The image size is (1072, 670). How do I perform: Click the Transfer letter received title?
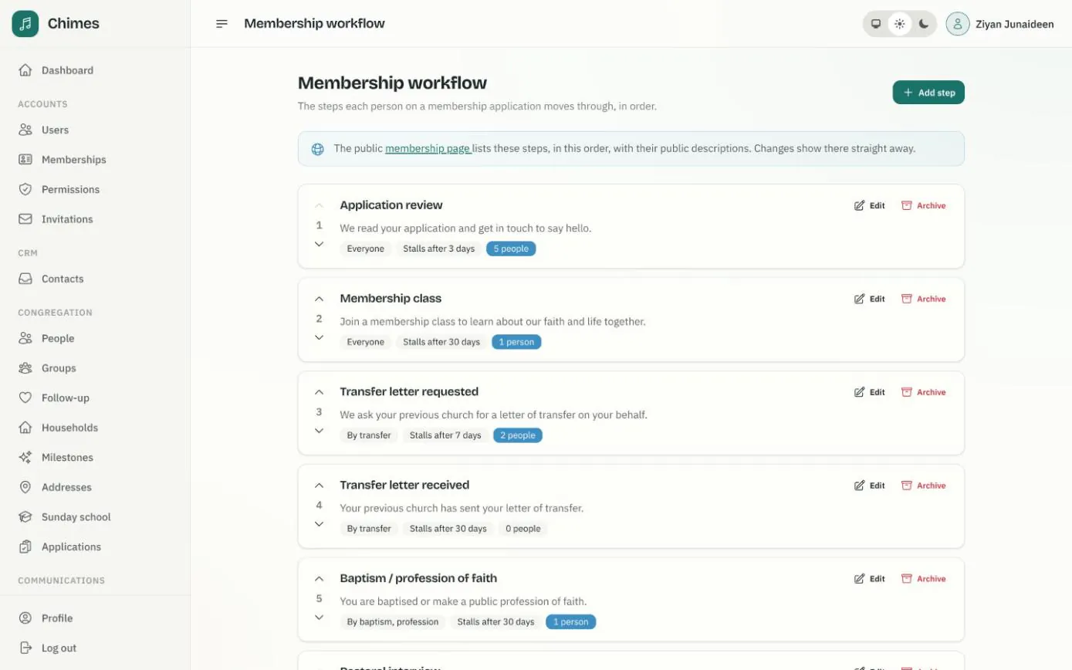point(404,486)
